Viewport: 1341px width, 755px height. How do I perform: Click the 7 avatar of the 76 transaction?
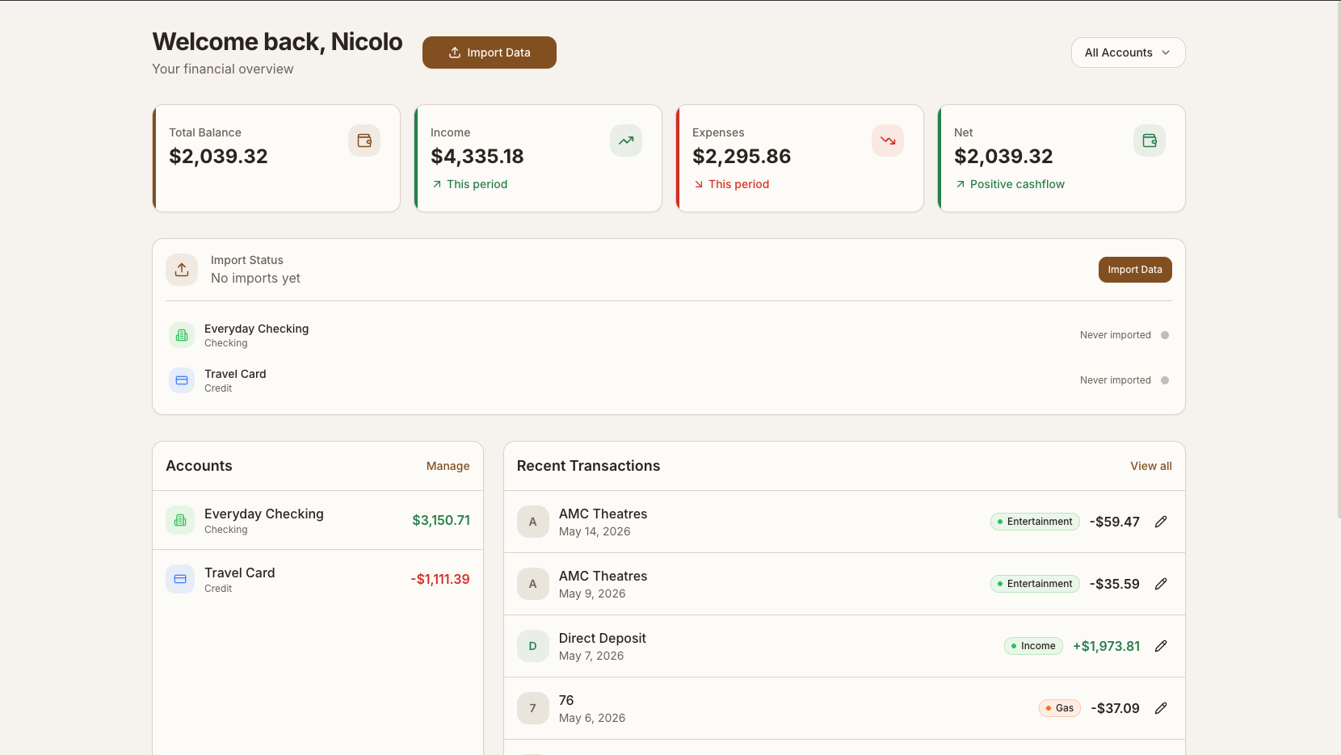(533, 708)
